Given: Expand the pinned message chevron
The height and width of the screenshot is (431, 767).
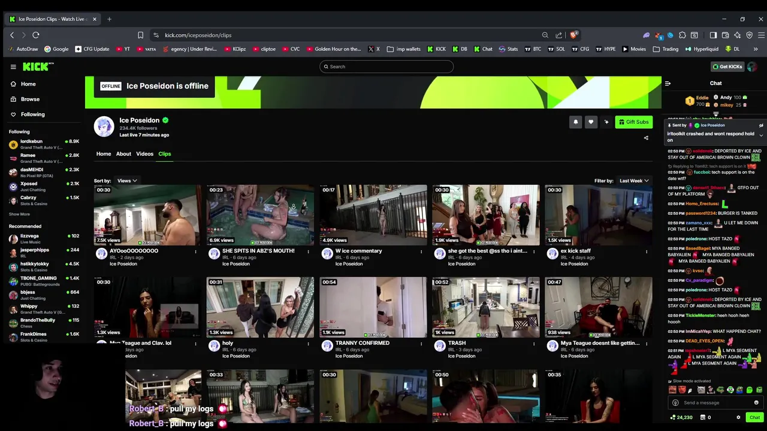Looking at the screenshot, I should point(761,135).
